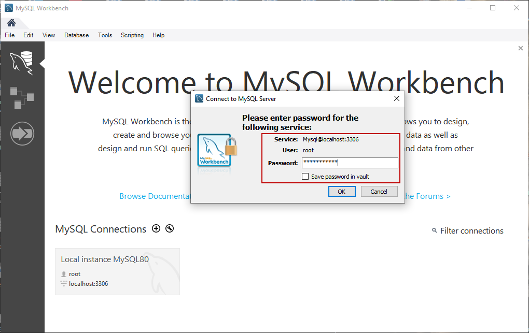Click the Home tab icon
This screenshot has width=529, height=333.
pyautogui.click(x=10, y=23)
